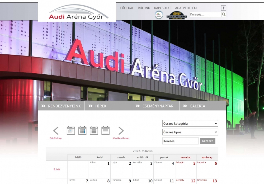Open the Összes kategória dropdown
The height and width of the screenshot is (184, 264).
190,123
